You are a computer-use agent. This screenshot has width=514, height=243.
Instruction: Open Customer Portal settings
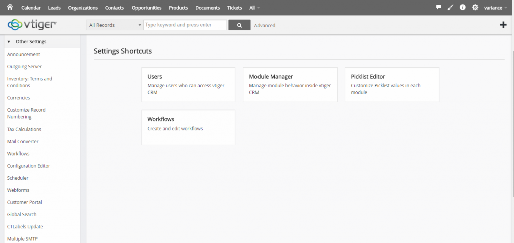(25, 202)
